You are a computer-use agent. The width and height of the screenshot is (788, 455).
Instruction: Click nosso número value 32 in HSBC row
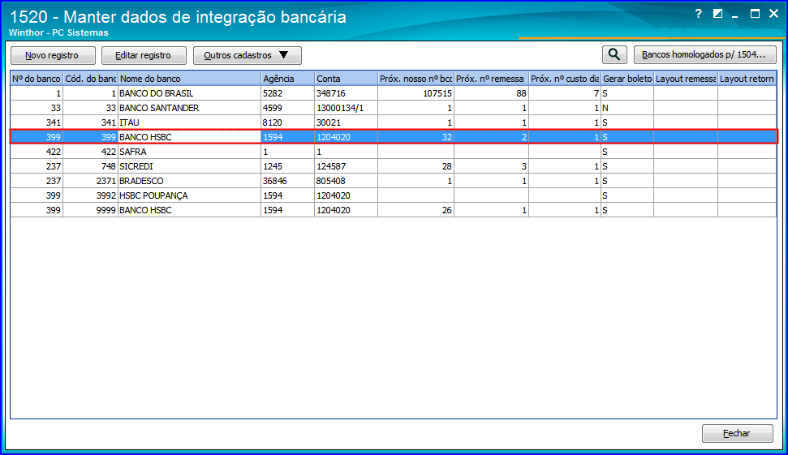pyautogui.click(x=447, y=137)
